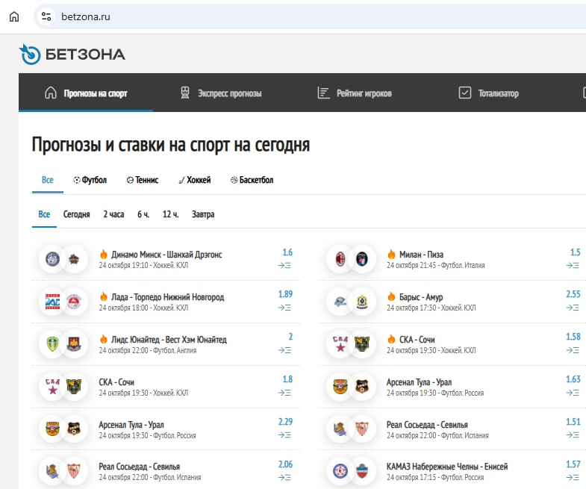The width and height of the screenshot is (586, 489).
Task: Click odds 2 for Лидс Юнайтед match
Action: (x=290, y=337)
